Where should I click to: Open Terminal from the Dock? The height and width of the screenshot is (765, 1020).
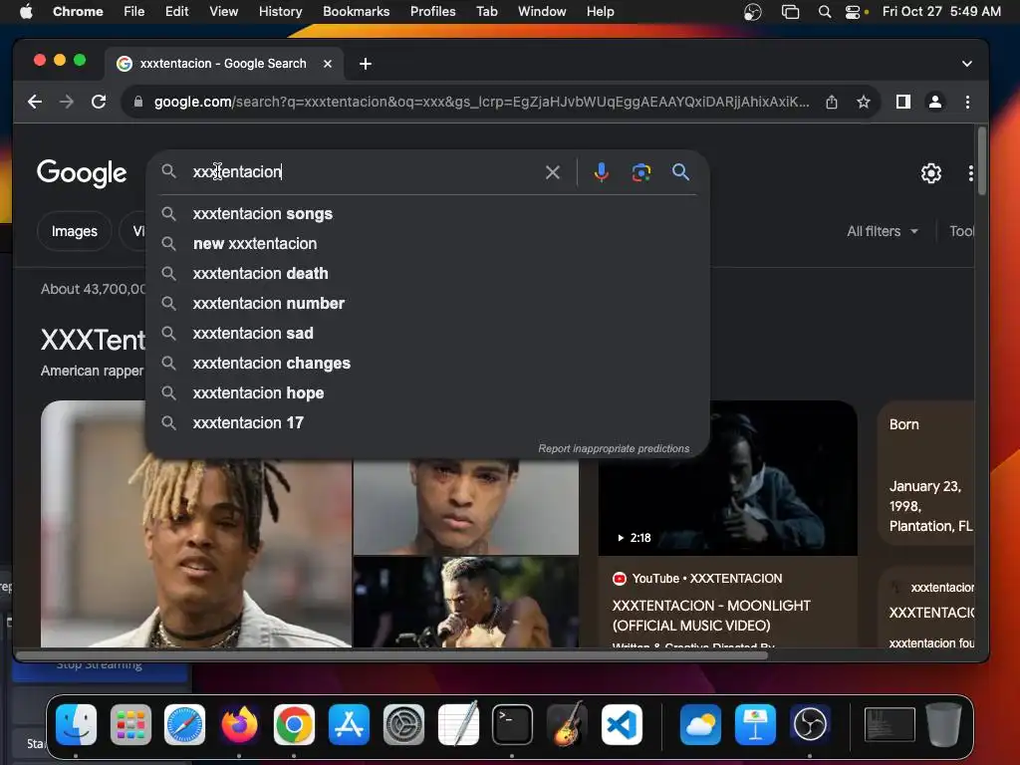[512, 724]
